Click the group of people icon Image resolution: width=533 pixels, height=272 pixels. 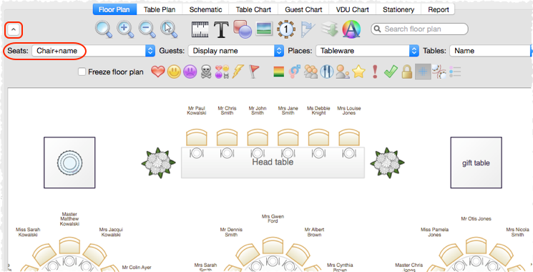click(310, 72)
